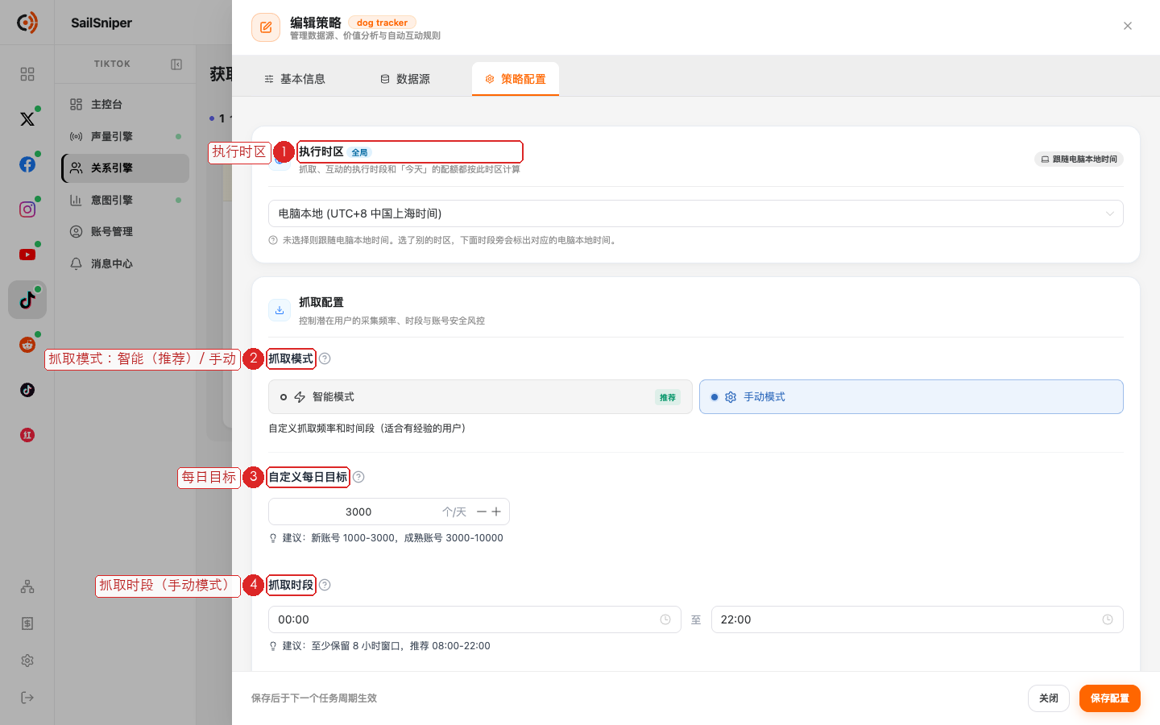Click the end time field 22:00

[x=918, y=619]
